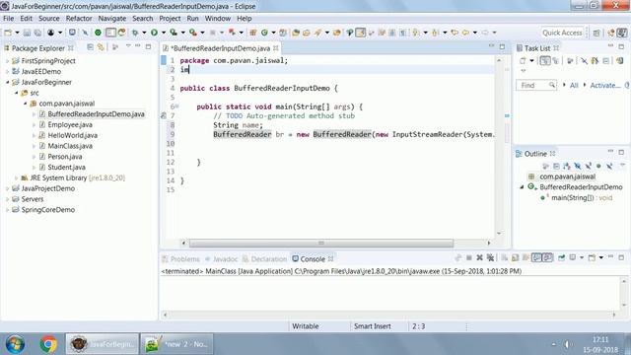Open the Navigate menu

(x=111, y=19)
